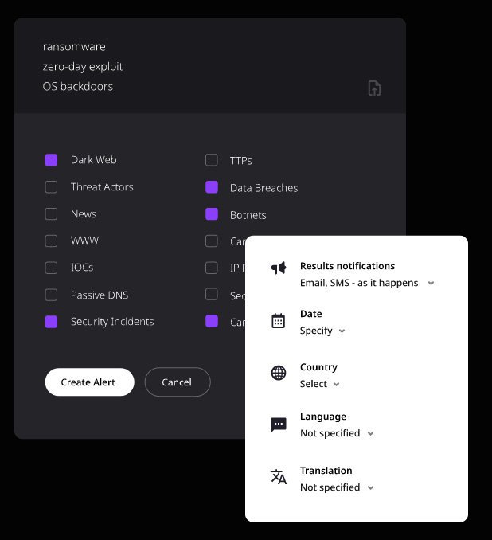
Task: Click the calendar Date icon
Action: point(278,321)
